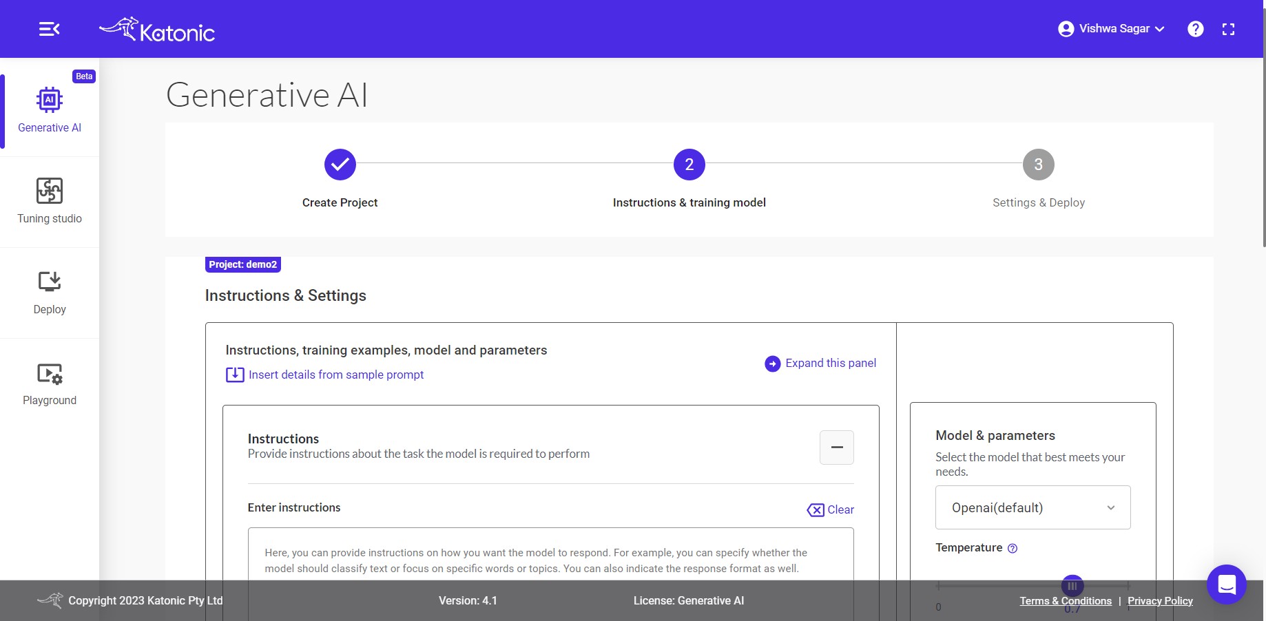Image resolution: width=1266 pixels, height=621 pixels.
Task: Click the Settings & Deploy step label
Action: [1039, 202]
